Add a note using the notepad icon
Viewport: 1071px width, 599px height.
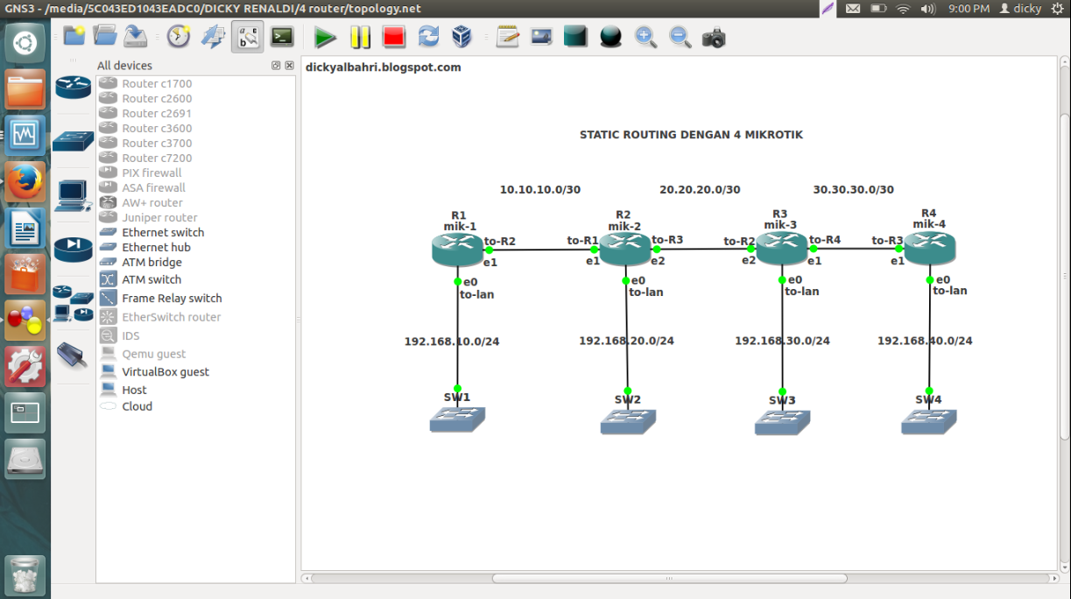(x=506, y=37)
